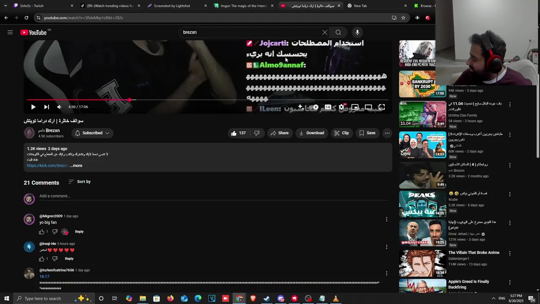
Task: Go to YouTube home via logo
Action: (x=33, y=33)
